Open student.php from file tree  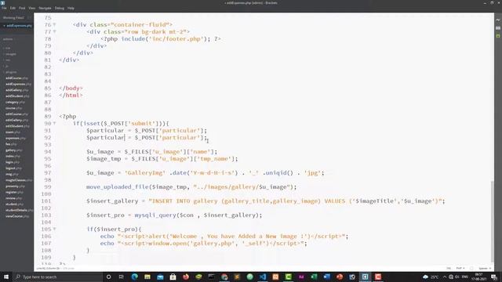(14, 204)
